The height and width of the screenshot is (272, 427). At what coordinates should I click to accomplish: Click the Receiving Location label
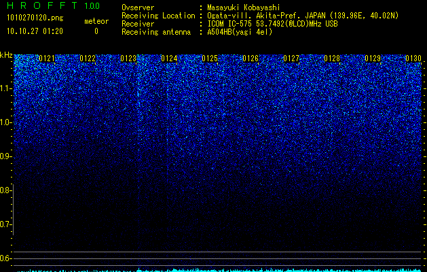point(158,16)
